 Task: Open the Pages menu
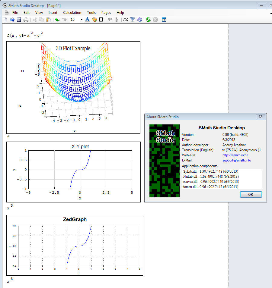tap(106, 13)
